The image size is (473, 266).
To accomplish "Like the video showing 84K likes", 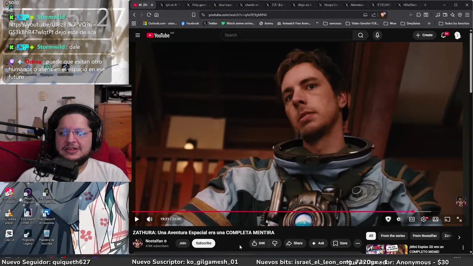I will pos(258,243).
